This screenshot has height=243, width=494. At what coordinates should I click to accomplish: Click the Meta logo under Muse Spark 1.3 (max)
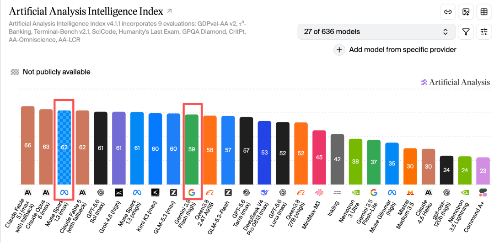64,192
